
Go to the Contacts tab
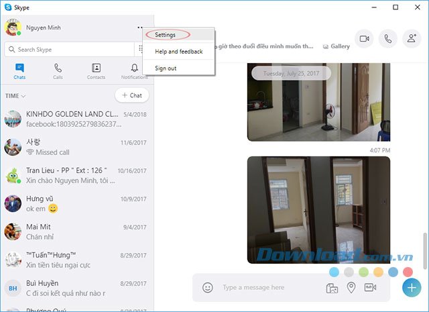96,71
